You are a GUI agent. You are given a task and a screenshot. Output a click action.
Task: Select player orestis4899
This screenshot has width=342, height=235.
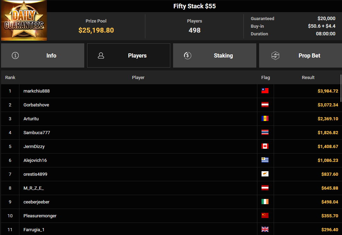pos(35,174)
